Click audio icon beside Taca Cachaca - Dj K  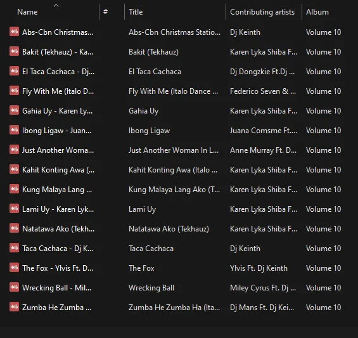pos(14,248)
